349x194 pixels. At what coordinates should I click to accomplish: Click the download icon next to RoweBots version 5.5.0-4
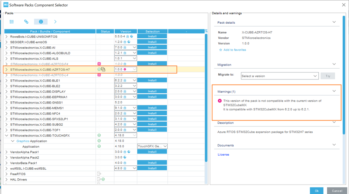(x=128, y=37)
